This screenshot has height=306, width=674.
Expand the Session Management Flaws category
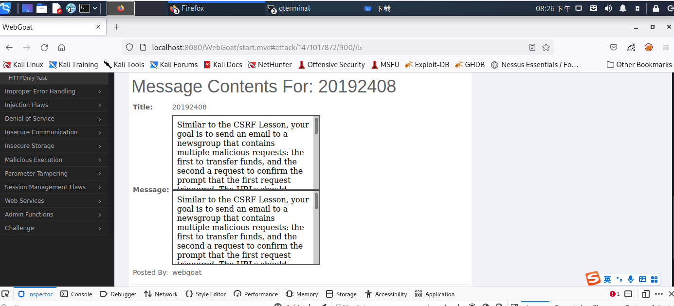point(54,187)
